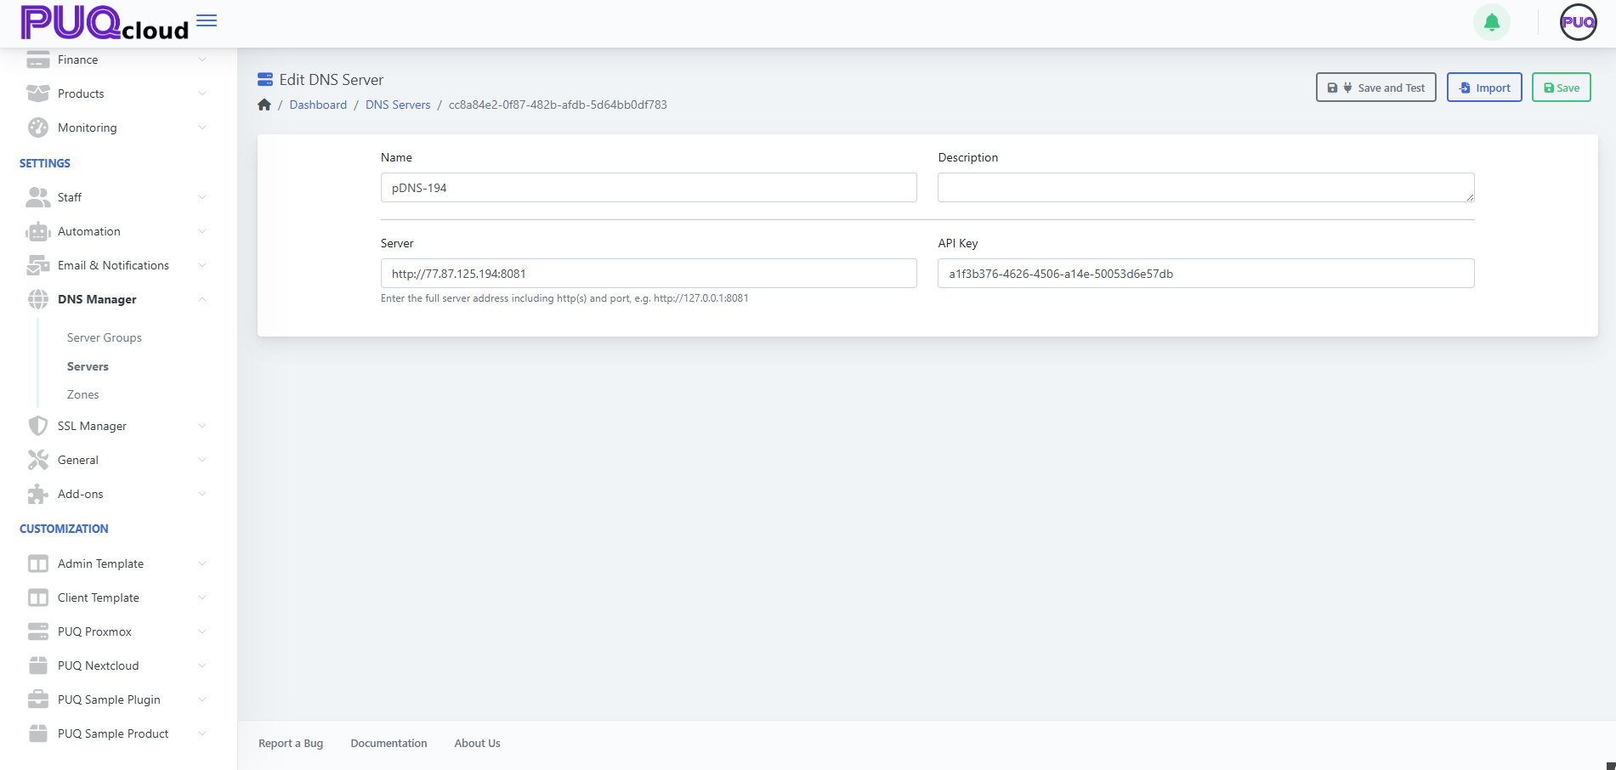1616x770 pixels.
Task: Collapse the DNS Manager section
Action: pyautogui.click(x=201, y=299)
